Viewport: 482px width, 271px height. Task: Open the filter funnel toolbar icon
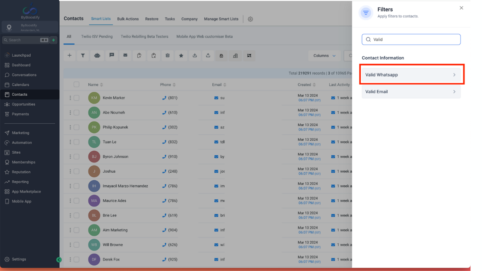point(83,56)
